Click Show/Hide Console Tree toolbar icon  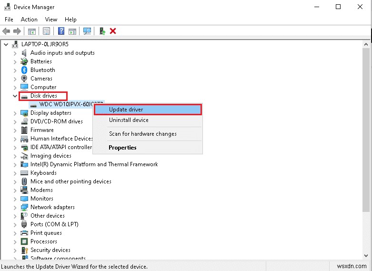coord(32,31)
